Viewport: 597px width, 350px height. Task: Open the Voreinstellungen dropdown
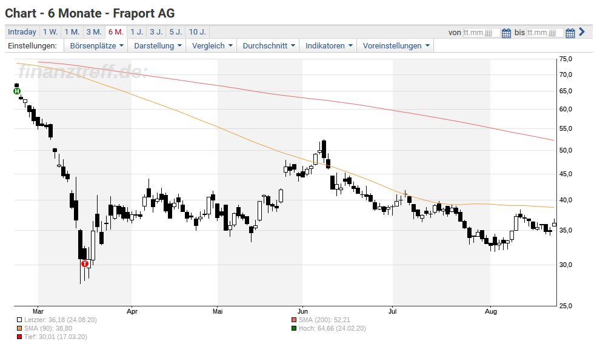pyautogui.click(x=396, y=45)
